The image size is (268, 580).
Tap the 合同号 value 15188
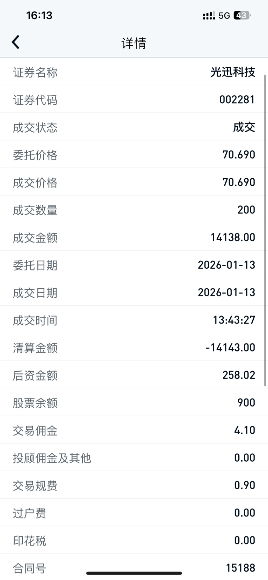(x=240, y=568)
